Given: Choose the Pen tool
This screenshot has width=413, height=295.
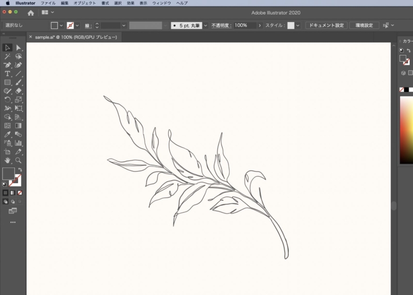Looking at the screenshot, I should [x=8, y=65].
